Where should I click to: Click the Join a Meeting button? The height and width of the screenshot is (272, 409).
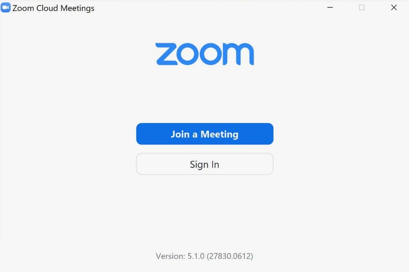click(x=205, y=134)
